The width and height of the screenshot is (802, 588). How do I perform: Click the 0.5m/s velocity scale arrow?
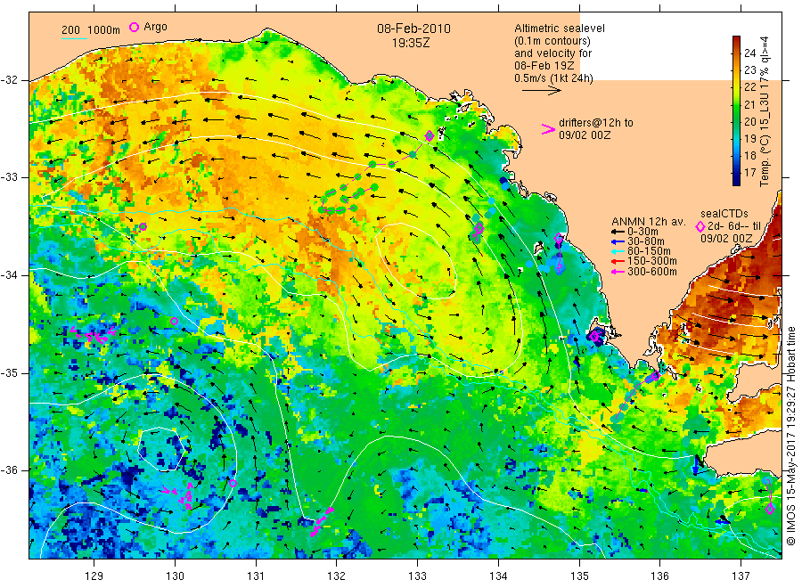point(542,91)
